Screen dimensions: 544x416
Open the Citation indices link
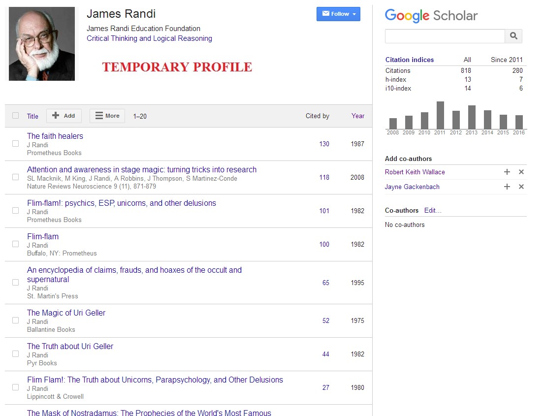[x=410, y=60]
